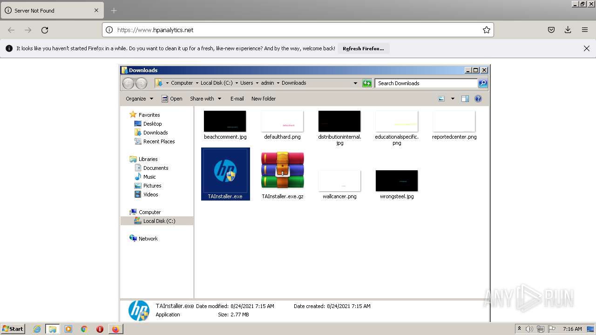
Task: Open the Windows Start menu
Action: 13,328
